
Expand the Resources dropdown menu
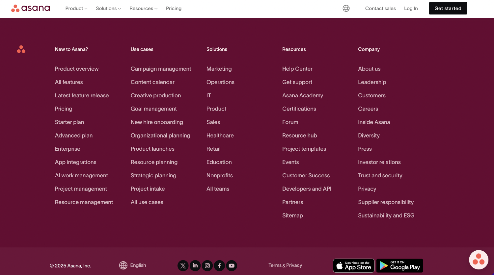tap(143, 9)
